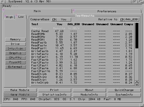Run the Memory test
Screen dimensions: 144x107
tap(15, 39)
